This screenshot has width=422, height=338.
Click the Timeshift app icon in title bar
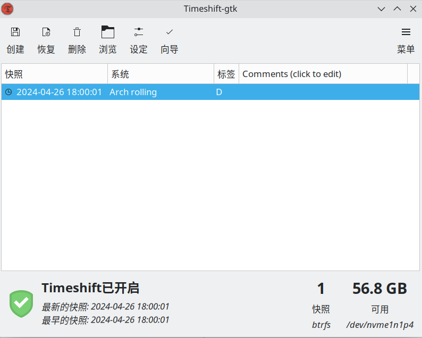coord(9,9)
